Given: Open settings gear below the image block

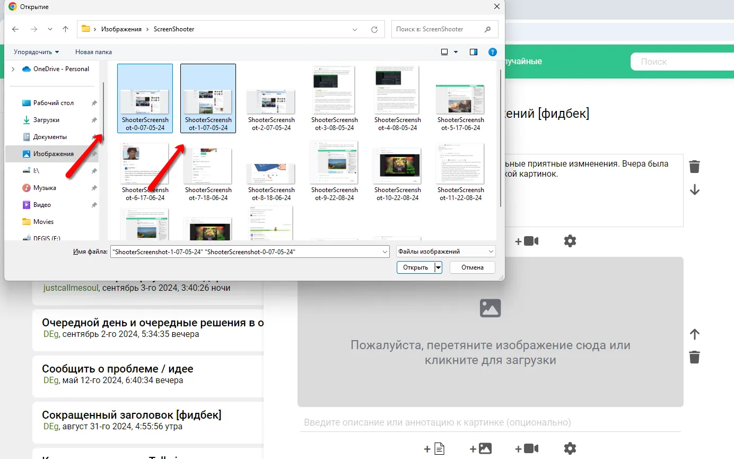Looking at the screenshot, I should pyautogui.click(x=570, y=448).
